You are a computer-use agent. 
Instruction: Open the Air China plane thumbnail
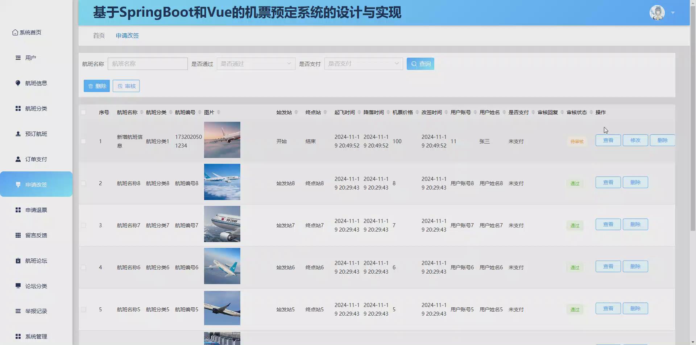point(222,224)
